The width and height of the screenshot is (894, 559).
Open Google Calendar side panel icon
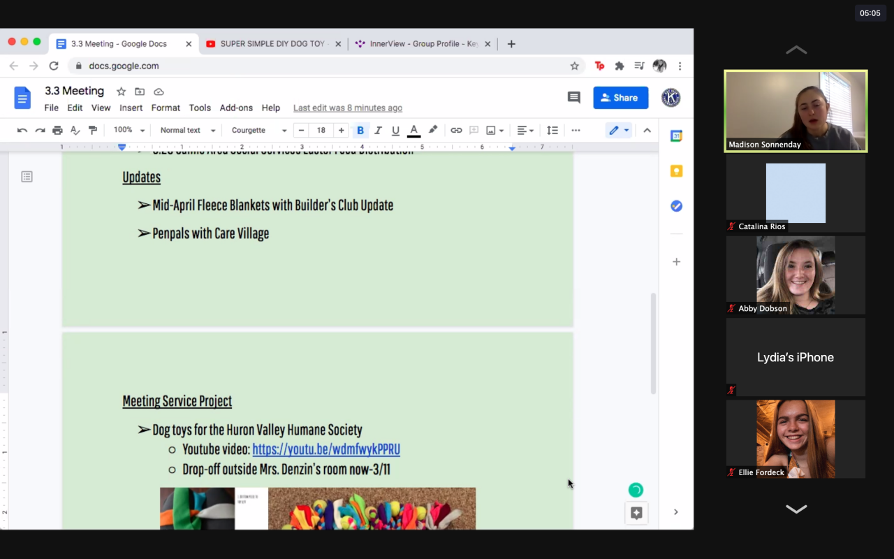676,136
